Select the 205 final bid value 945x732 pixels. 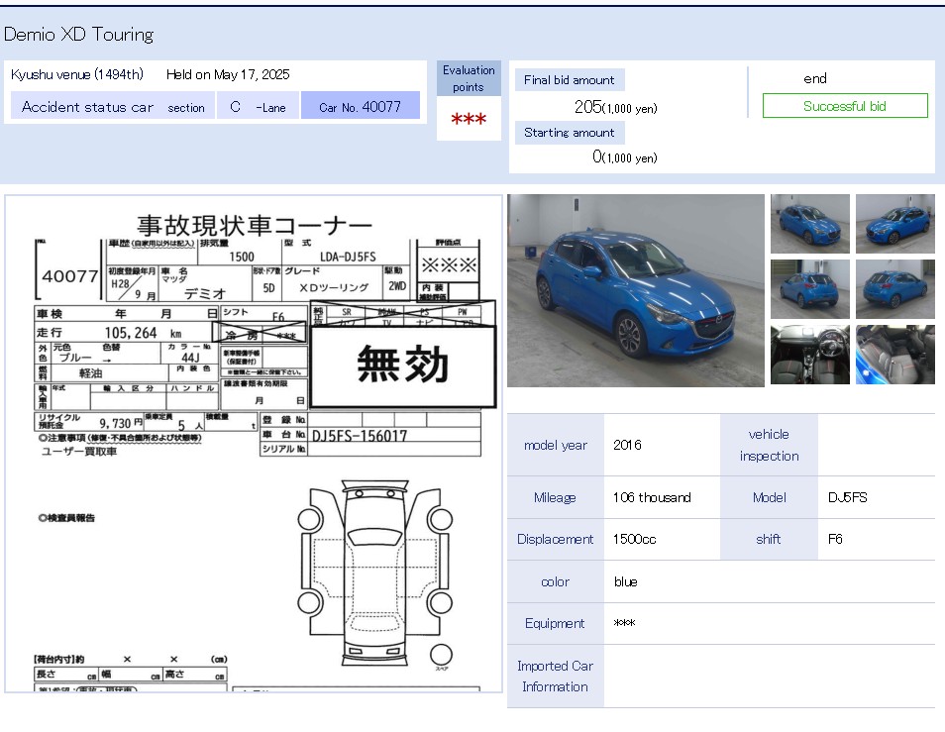[587, 107]
